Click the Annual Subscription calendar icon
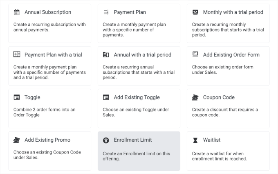The width and height of the screenshot is (278, 174). click(x=17, y=12)
